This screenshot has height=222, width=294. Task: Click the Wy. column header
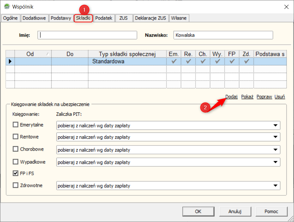[x=217, y=54]
